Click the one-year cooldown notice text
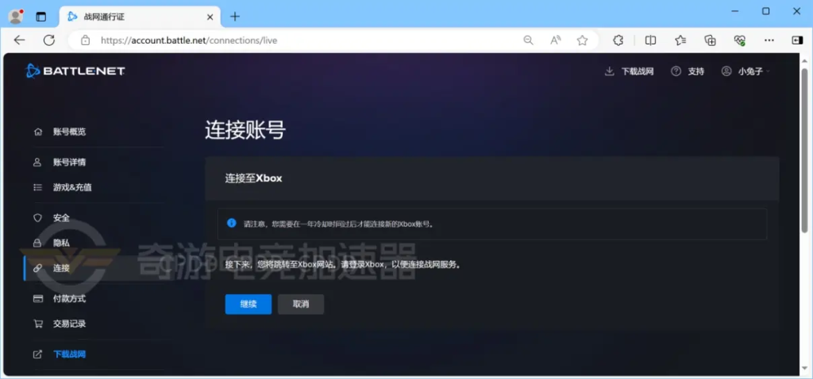 pos(338,224)
